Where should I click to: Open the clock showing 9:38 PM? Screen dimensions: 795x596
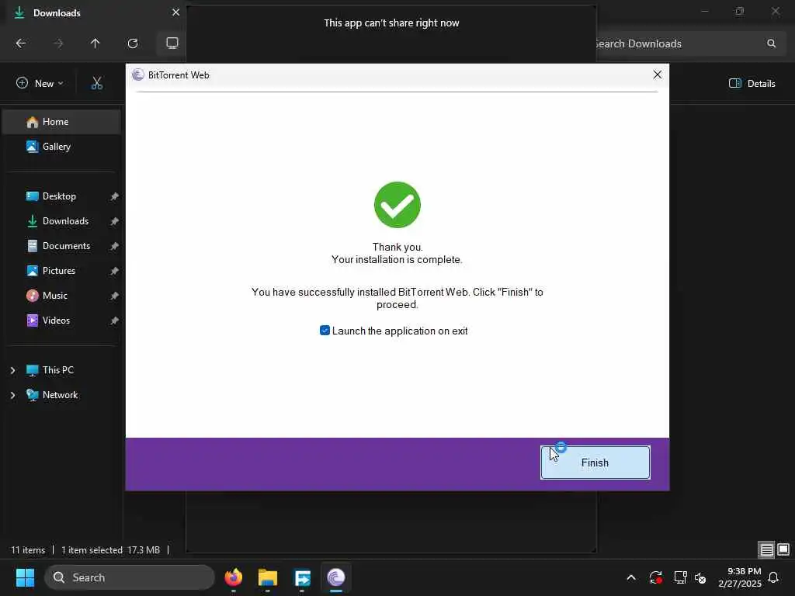(x=740, y=577)
